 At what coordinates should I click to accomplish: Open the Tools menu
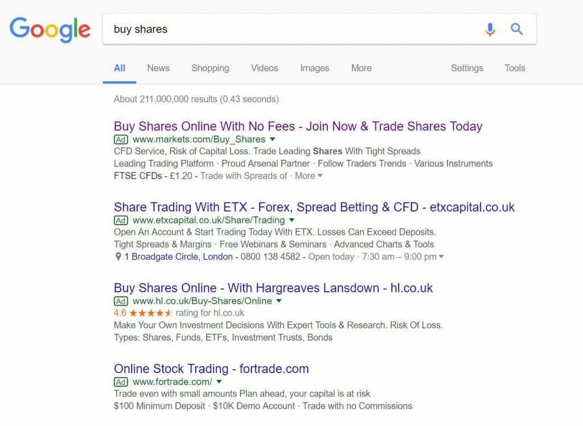point(515,68)
